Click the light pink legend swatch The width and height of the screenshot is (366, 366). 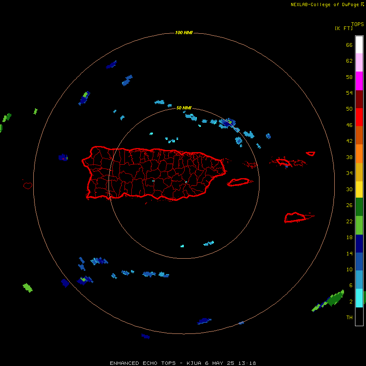click(359, 62)
